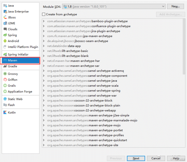The image size is (187, 162).
Task: Click the Kotlin icon
Action: point(5,112)
